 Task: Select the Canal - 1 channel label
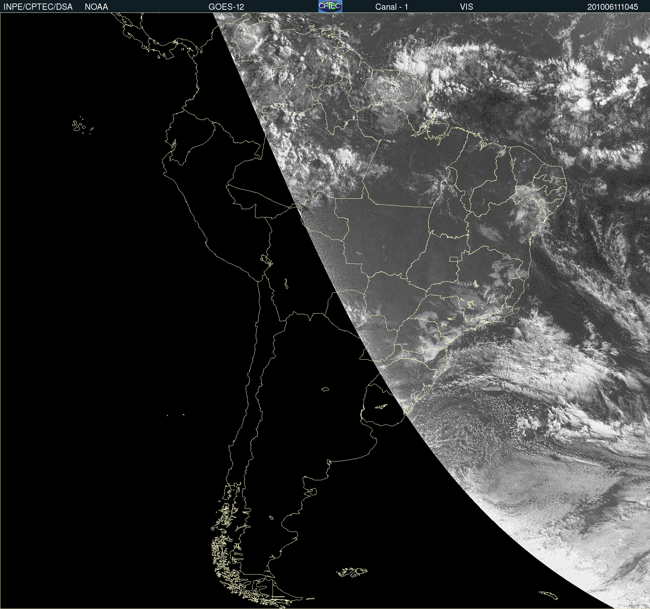392,7
